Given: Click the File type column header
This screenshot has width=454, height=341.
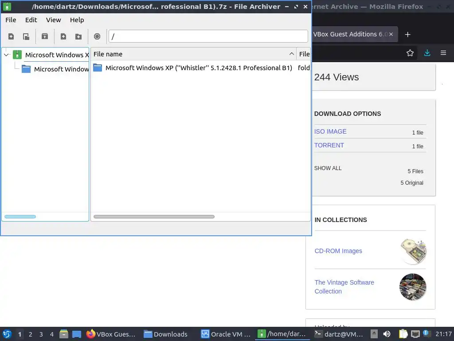Looking at the screenshot, I should click(x=303, y=54).
